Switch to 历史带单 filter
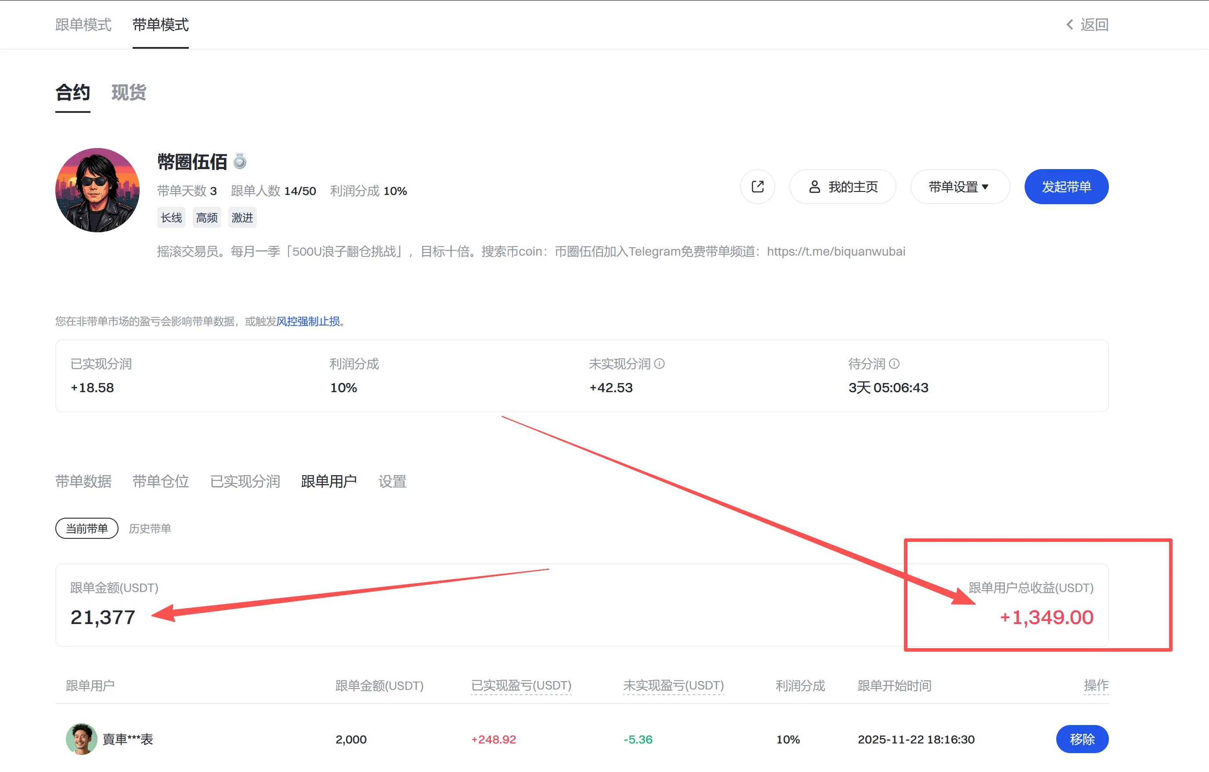This screenshot has height=772, width=1209. click(x=150, y=528)
